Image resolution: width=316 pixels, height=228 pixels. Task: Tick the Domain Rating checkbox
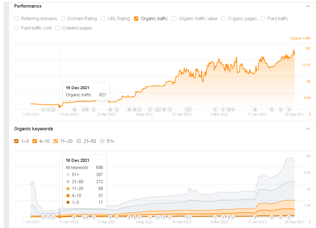pos(63,19)
